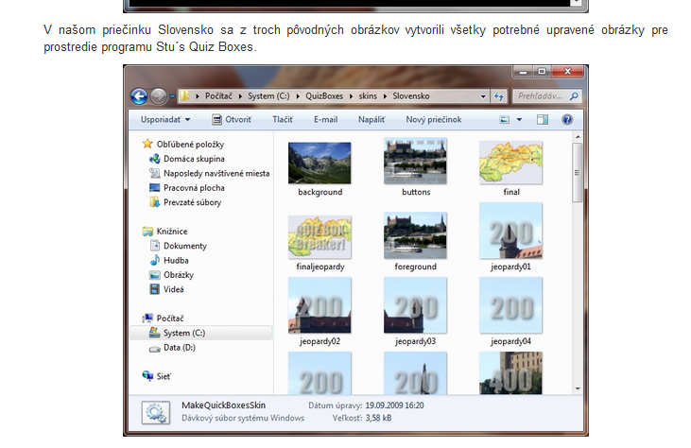691x448 pixels.
Task: Click the date value 19.09.2009 16:20
Action: click(x=394, y=405)
